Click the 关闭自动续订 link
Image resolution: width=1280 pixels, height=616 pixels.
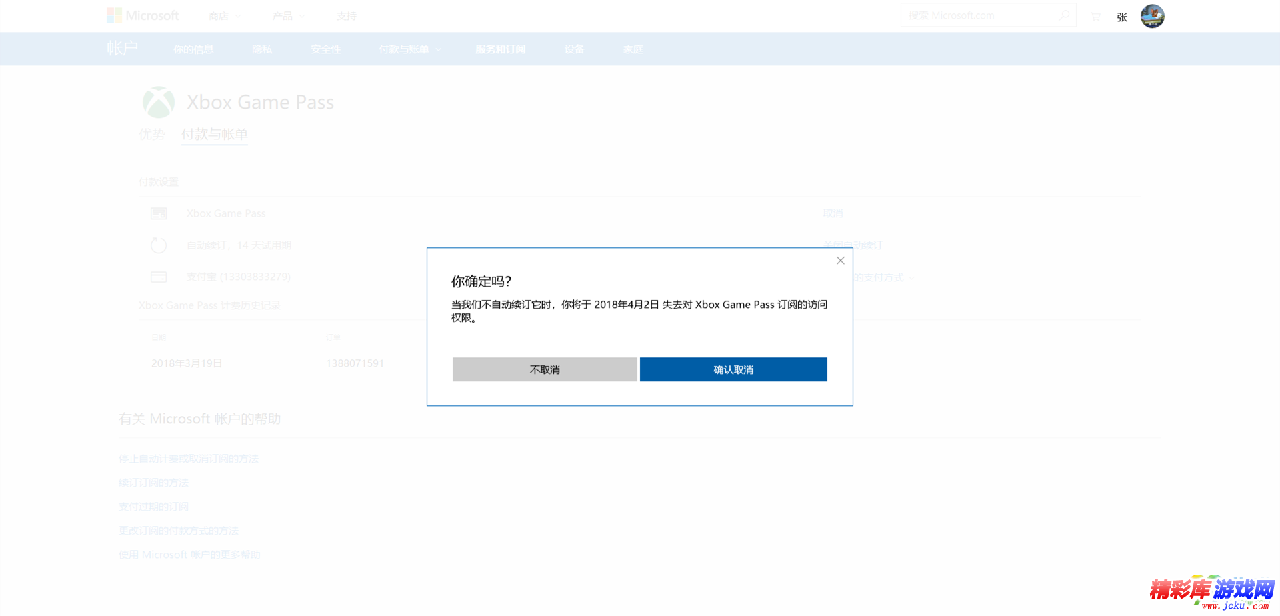click(x=853, y=245)
